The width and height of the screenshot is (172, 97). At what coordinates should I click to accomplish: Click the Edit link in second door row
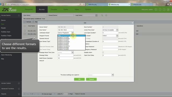(x=137, y=34)
